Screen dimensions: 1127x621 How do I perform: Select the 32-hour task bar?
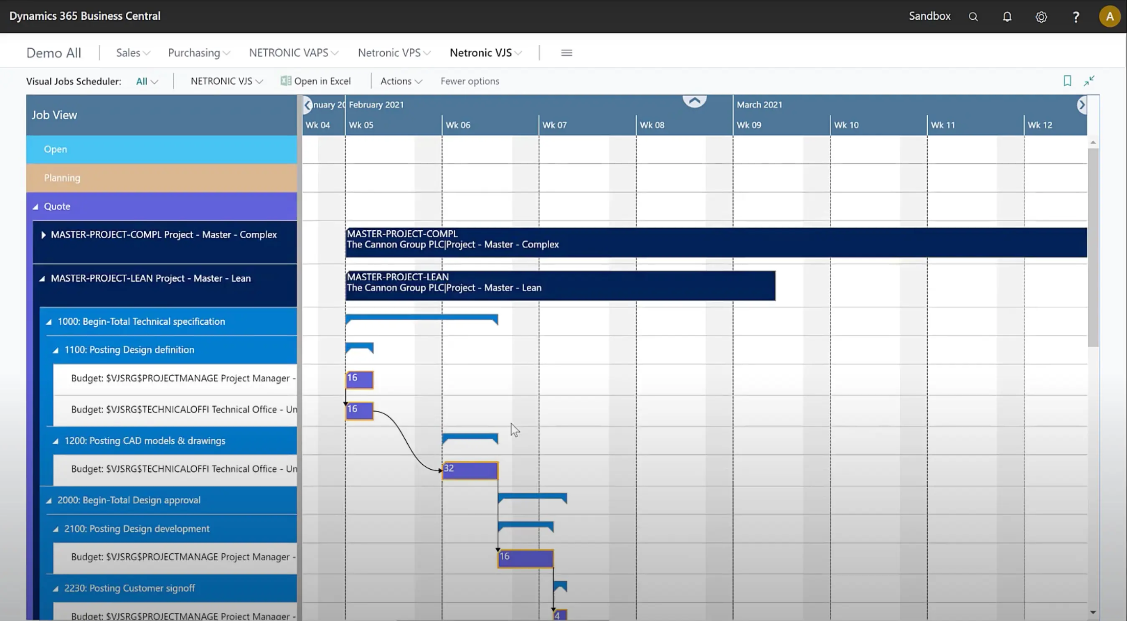(x=470, y=471)
